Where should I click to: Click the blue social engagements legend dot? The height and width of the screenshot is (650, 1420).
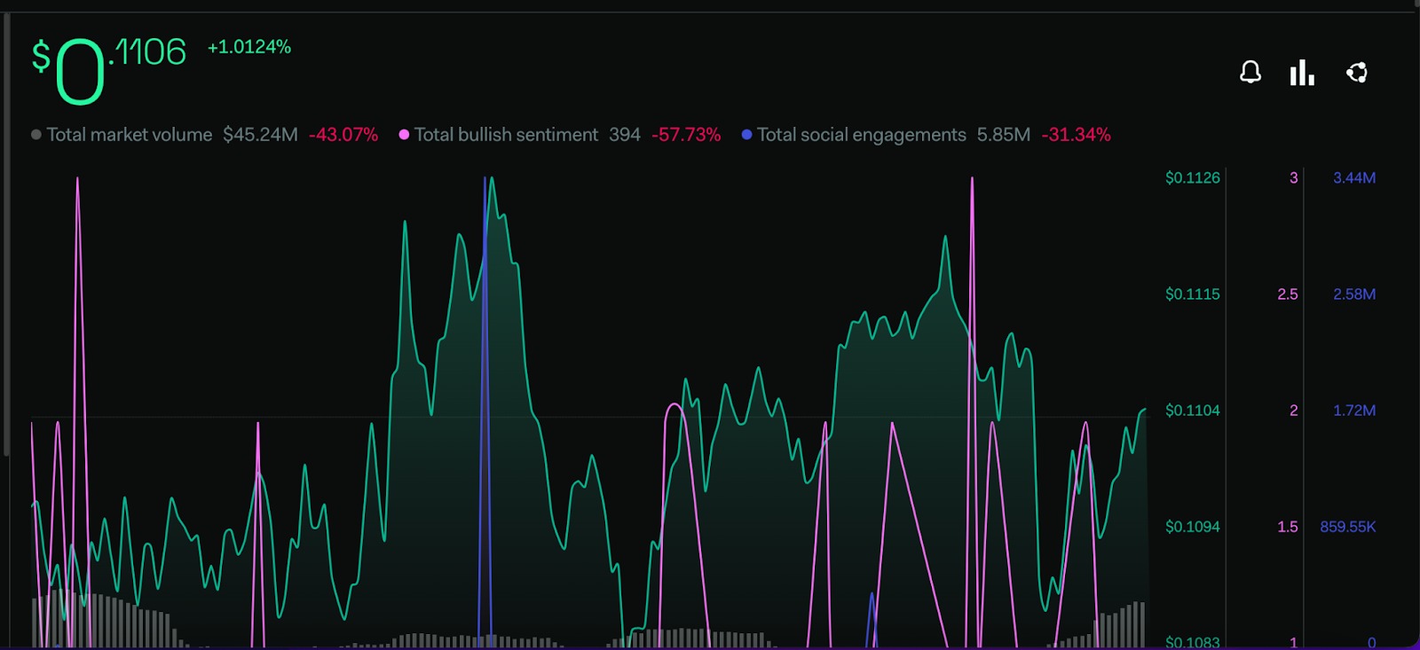746,135
